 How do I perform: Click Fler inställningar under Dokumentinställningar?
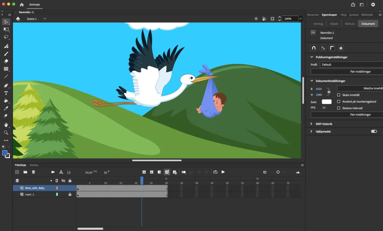coord(347,115)
